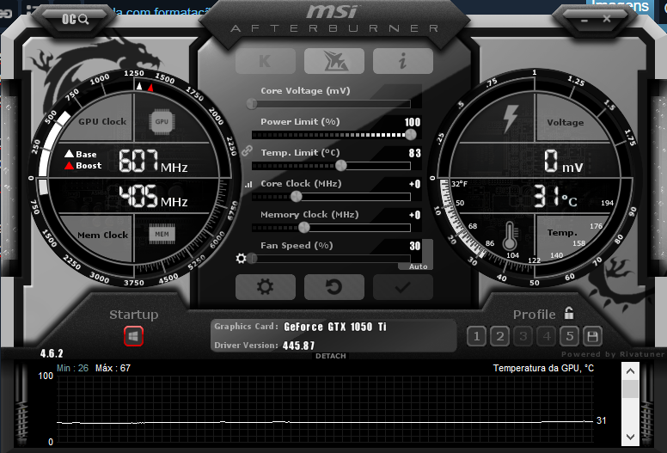Click the monitor graph scrollbar thumb
The image size is (667, 453).
point(630,389)
